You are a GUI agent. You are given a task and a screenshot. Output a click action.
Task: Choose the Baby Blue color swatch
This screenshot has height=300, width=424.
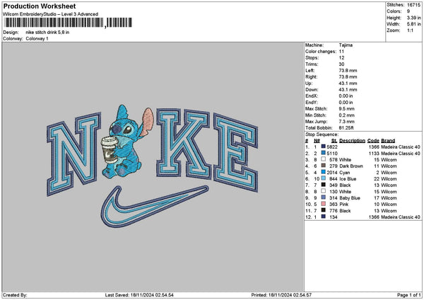(323, 197)
